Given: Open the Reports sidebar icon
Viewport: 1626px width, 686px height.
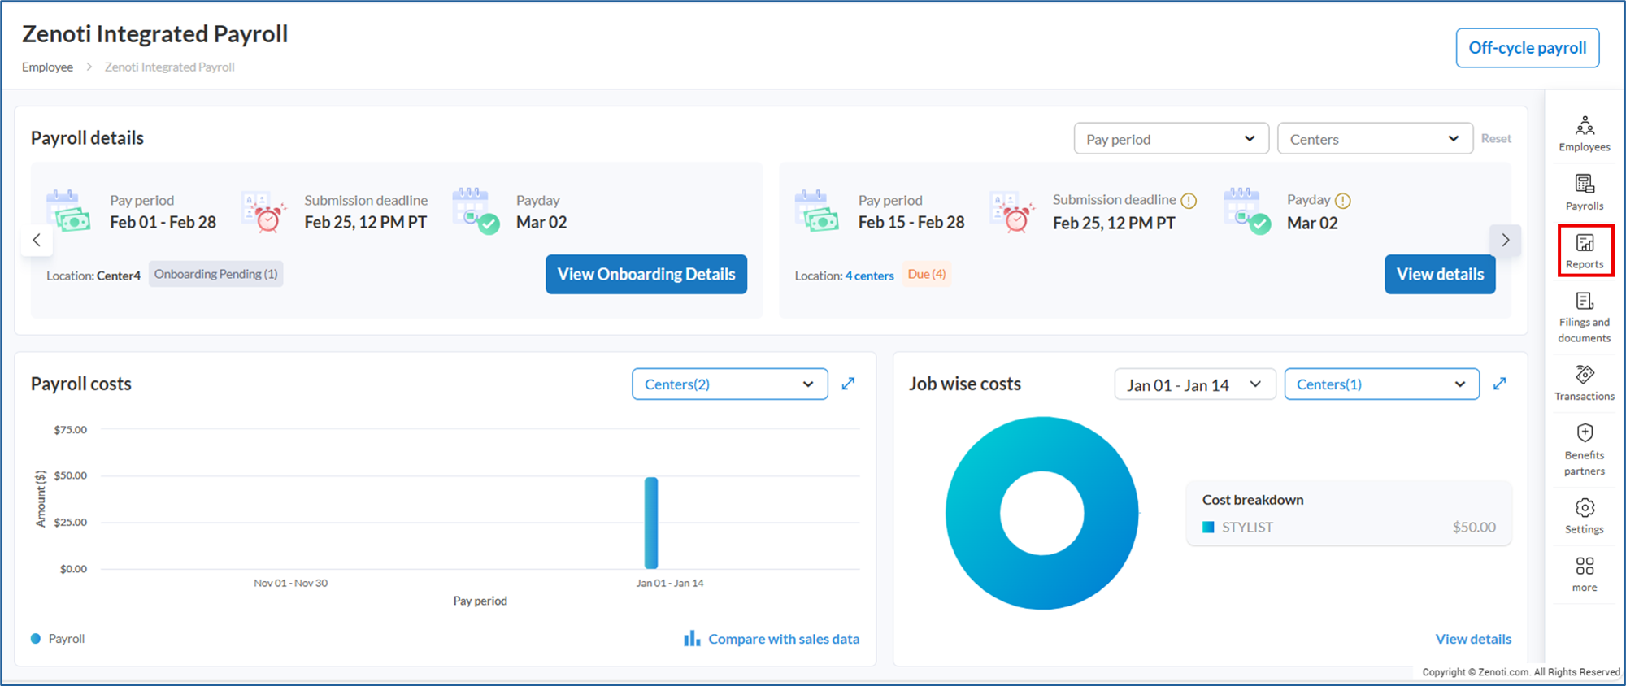Looking at the screenshot, I should point(1585,251).
